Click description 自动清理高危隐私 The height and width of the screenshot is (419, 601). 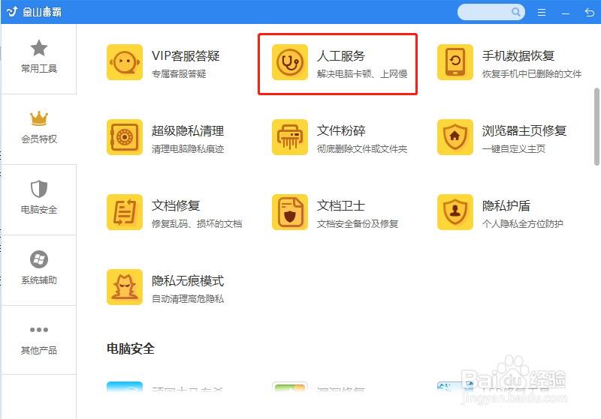[x=188, y=298]
